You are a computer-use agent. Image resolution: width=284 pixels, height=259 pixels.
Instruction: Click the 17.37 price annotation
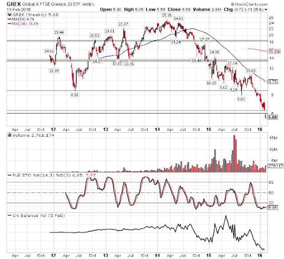205,39
